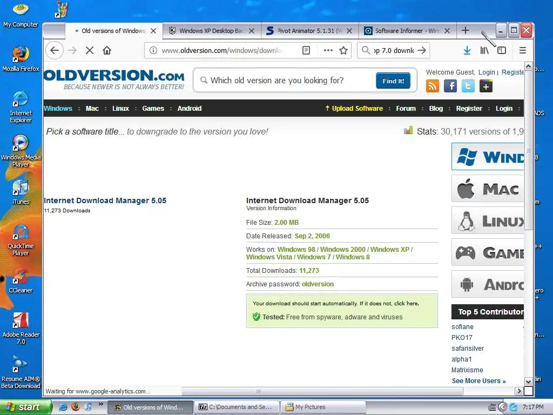Open the Blog link
553x415 pixels.
(x=436, y=108)
